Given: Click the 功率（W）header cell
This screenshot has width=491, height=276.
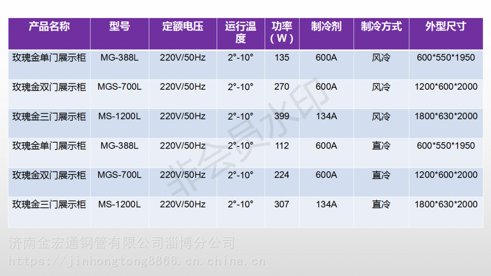Looking at the screenshot, I should coord(282,32).
